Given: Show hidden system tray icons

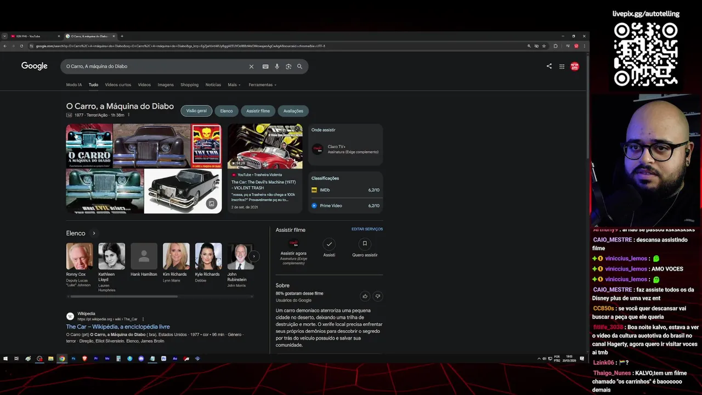Looking at the screenshot, I should pos(539,359).
